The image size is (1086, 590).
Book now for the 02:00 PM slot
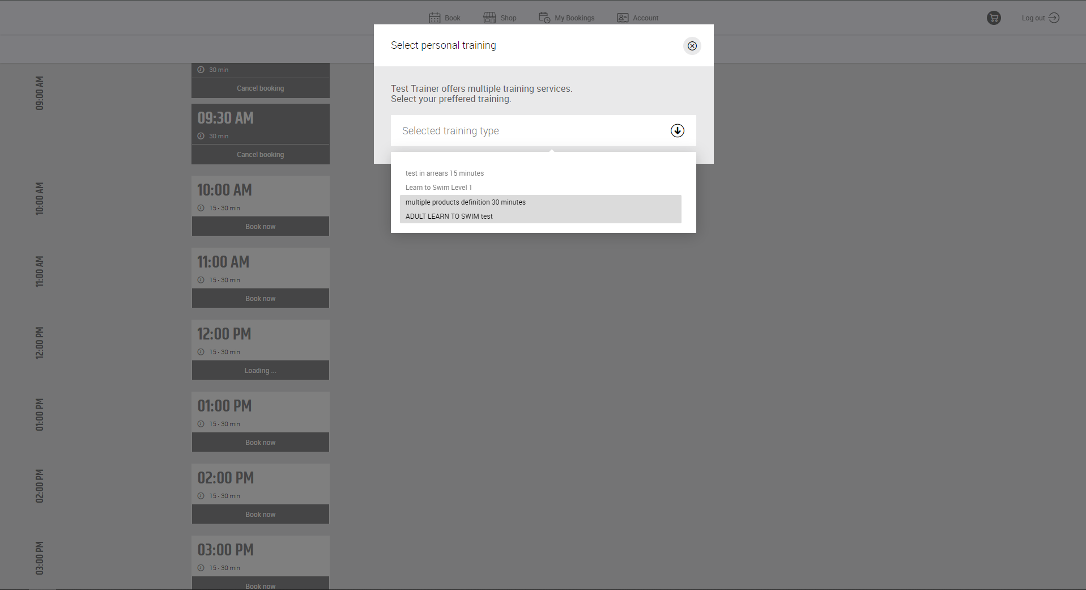pyautogui.click(x=260, y=515)
